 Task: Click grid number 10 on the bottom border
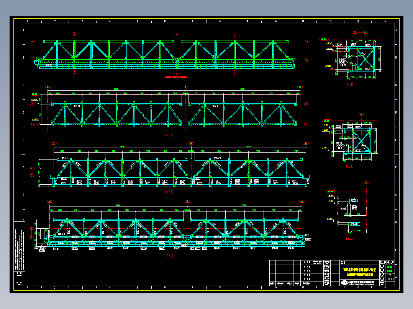pyautogui.click(x=275, y=288)
